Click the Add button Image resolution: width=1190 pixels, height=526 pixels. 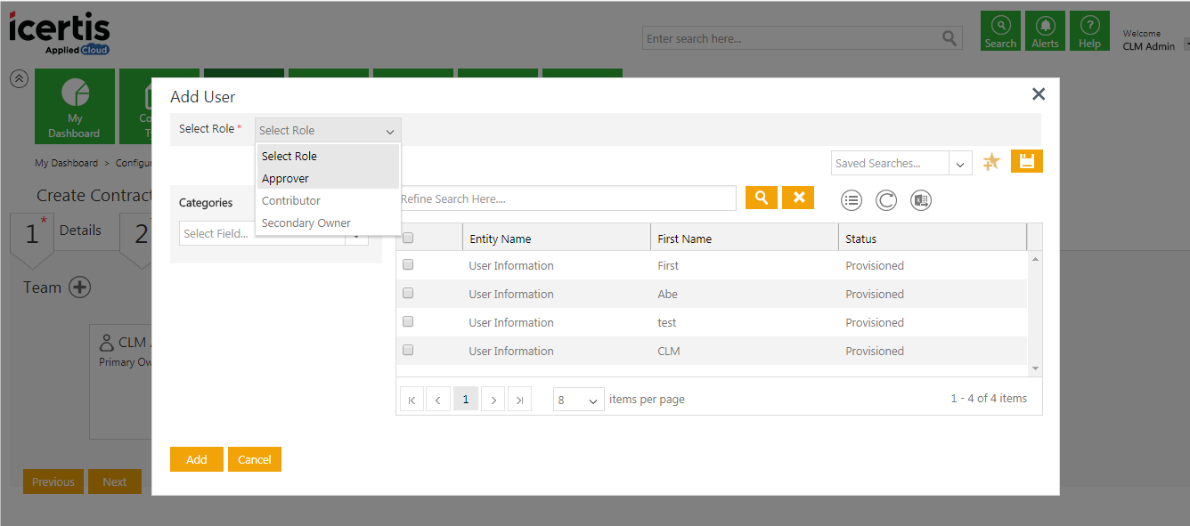pyautogui.click(x=197, y=459)
